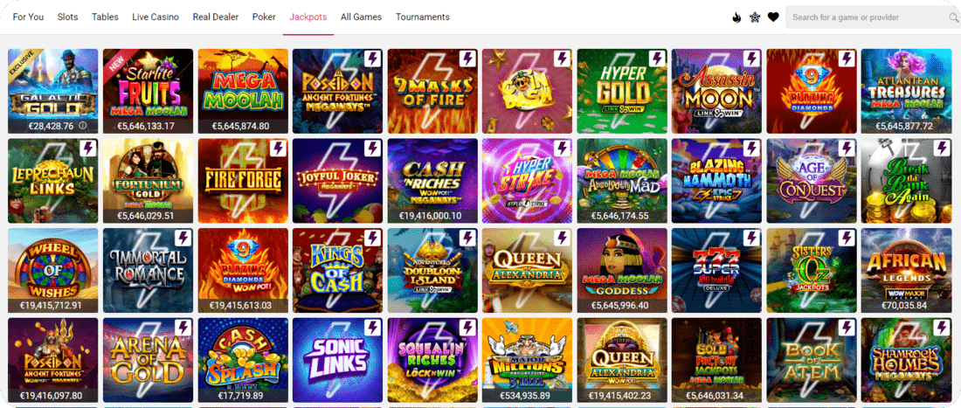Screen dimensions: 961x408
Task: Open favorites via the heart icon
Action: 773,17
